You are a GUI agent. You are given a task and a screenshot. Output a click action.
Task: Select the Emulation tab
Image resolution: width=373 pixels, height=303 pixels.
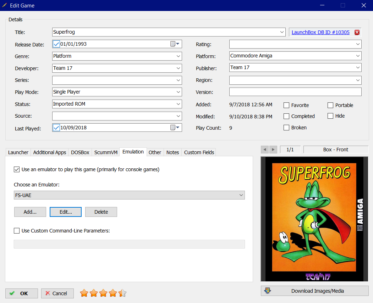133,152
